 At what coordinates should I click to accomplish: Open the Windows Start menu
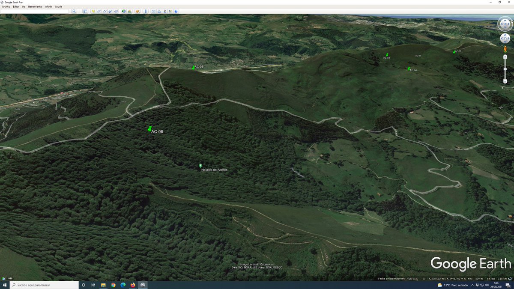pyautogui.click(x=5, y=285)
